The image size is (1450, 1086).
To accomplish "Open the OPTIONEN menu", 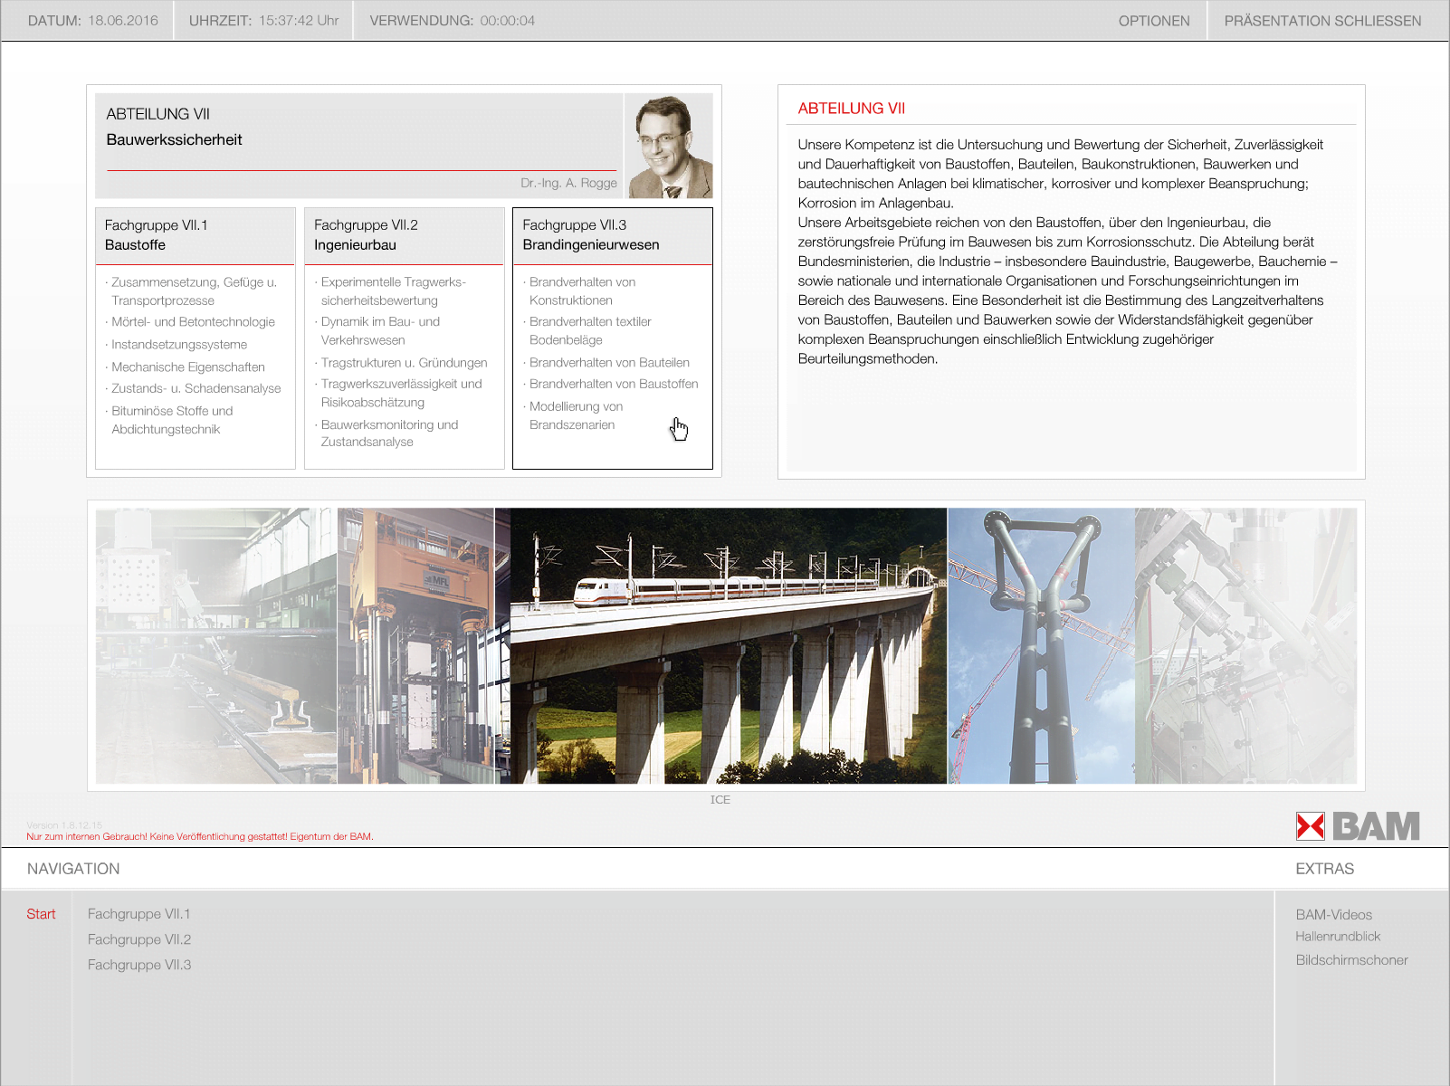I will [x=1153, y=21].
